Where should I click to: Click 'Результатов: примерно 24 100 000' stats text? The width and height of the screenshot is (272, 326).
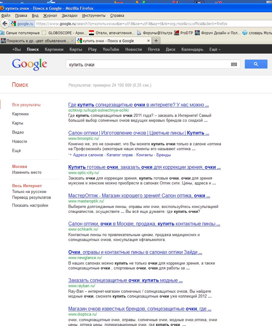110,85
